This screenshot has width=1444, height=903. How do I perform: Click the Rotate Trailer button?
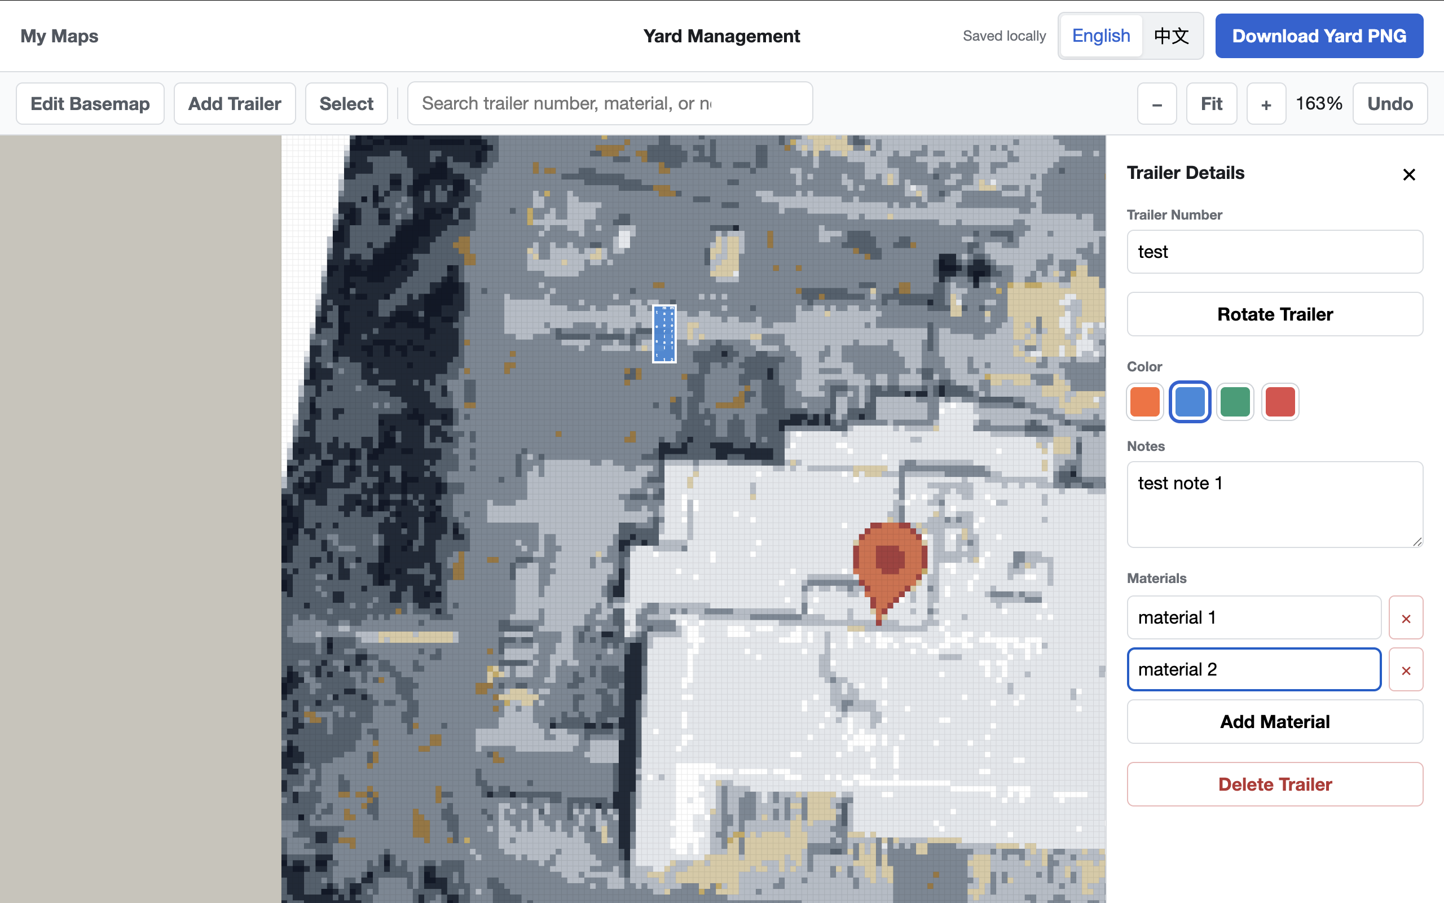point(1275,314)
